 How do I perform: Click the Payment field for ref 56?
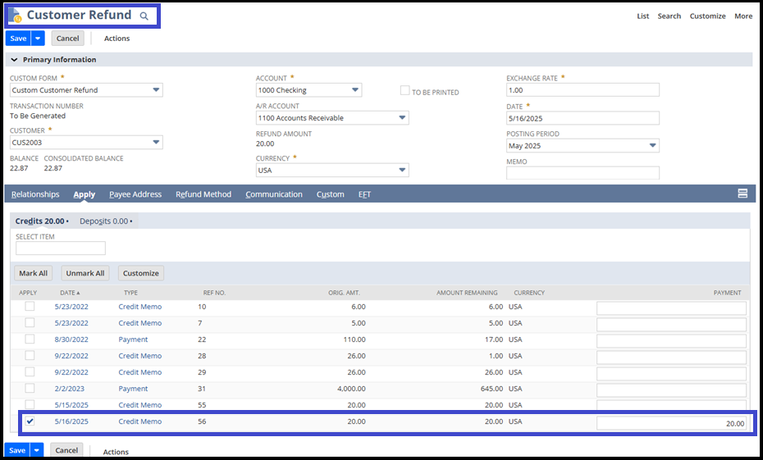[671, 423]
